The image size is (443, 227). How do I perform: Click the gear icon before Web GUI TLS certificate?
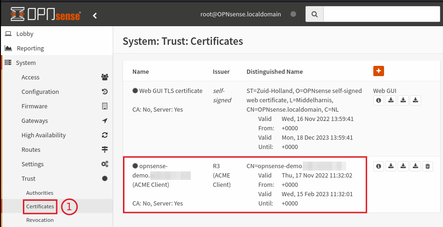tap(135, 91)
